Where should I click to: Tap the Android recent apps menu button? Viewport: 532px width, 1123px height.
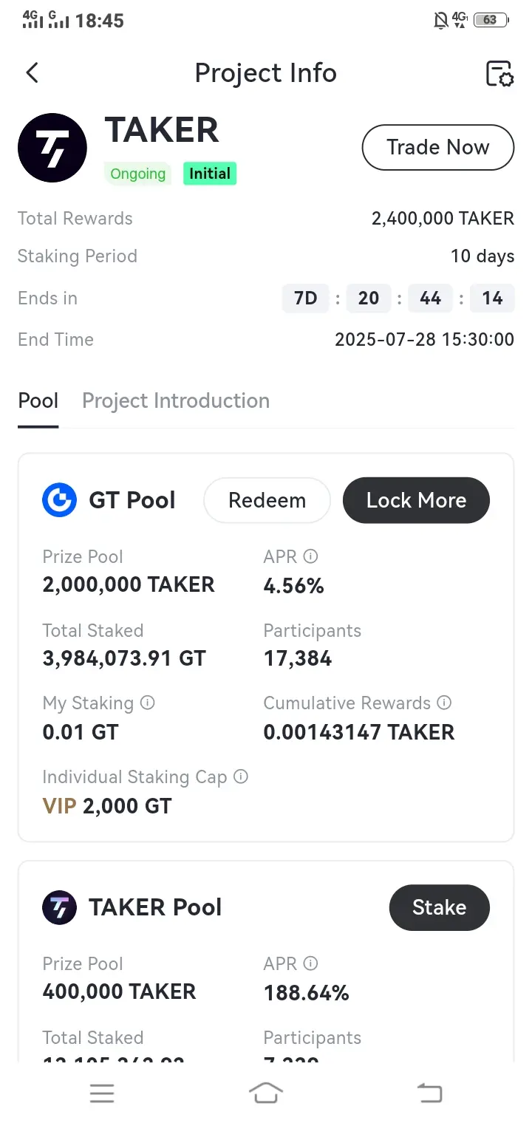tap(102, 1093)
